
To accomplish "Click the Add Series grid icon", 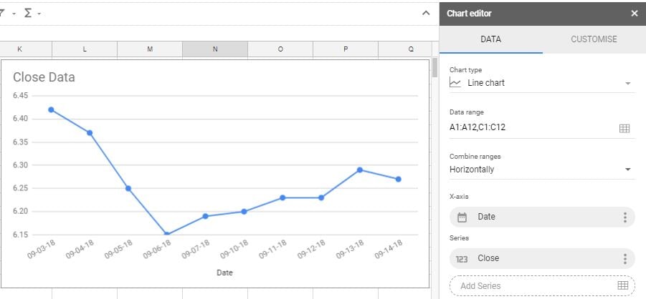I will click(623, 285).
